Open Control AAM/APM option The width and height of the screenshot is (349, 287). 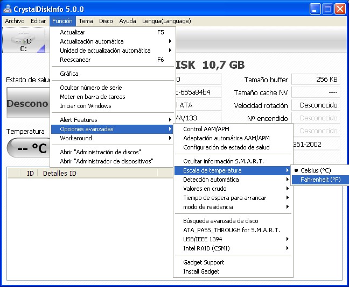[233, 129]
